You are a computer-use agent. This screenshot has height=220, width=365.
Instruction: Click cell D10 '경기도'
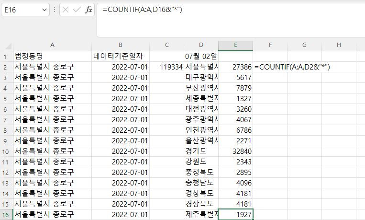click(201, 151)
